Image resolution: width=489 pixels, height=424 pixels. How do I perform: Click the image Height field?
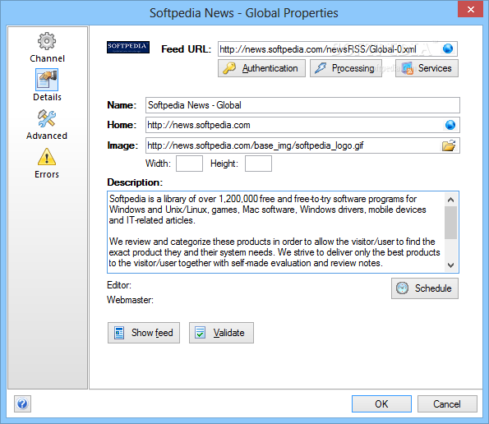[258, 164]
